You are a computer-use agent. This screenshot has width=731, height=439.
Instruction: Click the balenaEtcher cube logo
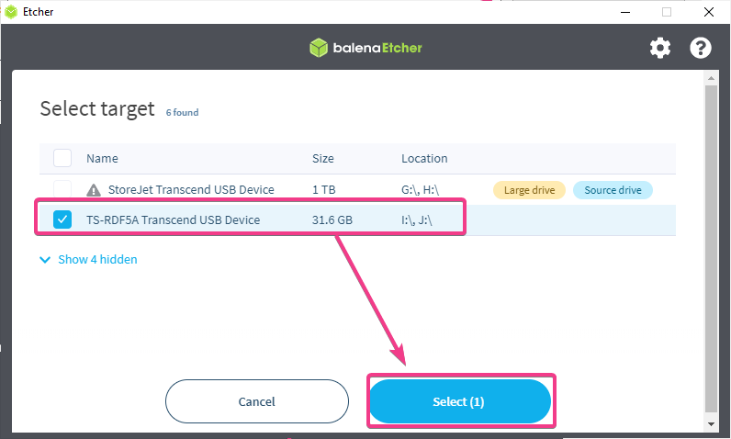coord(319,48)
